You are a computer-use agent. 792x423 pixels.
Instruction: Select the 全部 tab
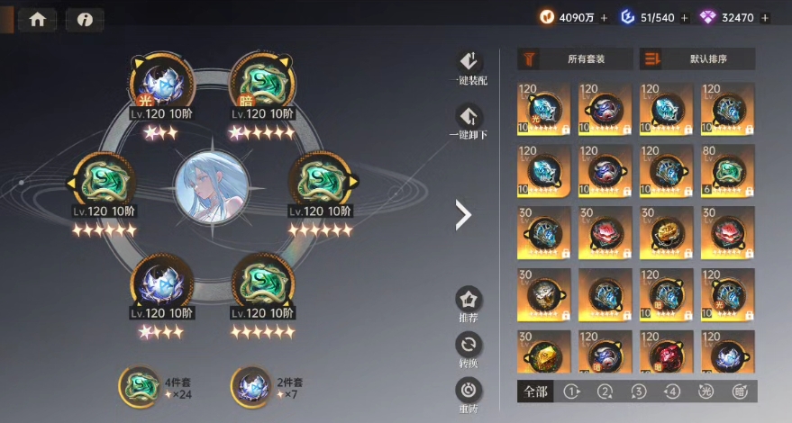click(535, 391)
